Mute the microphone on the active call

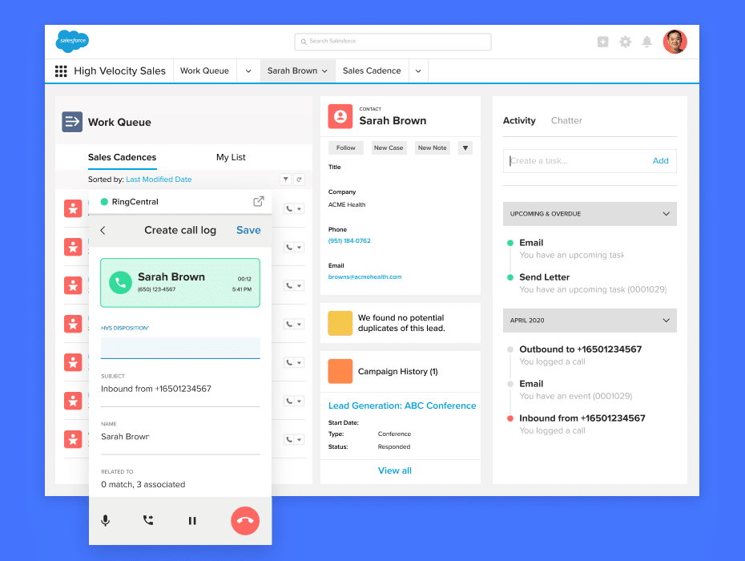(x=105, y=520)
